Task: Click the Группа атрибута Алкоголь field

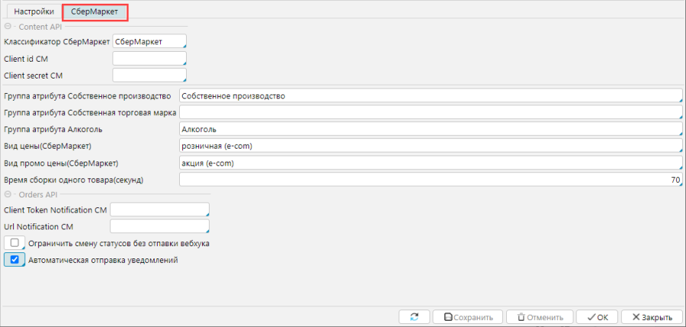Action: click(430, 129)
